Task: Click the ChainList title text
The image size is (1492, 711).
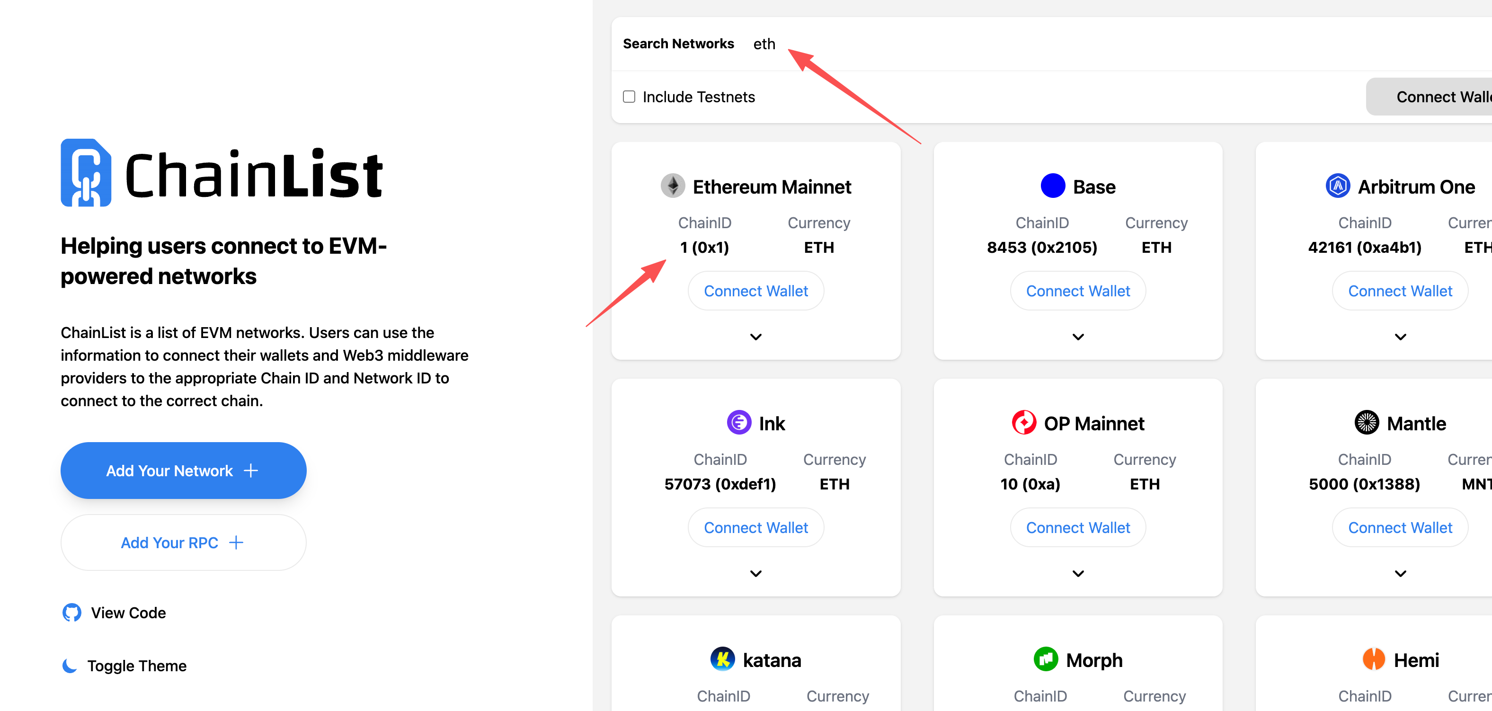Action: (x=254, y=174)
